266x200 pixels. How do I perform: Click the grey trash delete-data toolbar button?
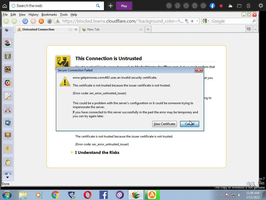coord(49,21)
